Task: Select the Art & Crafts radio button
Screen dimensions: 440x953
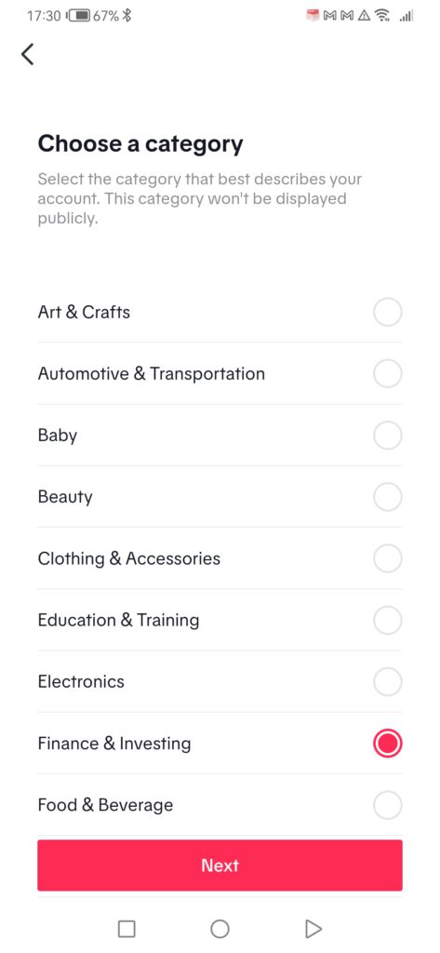Action: pos(388,313)
